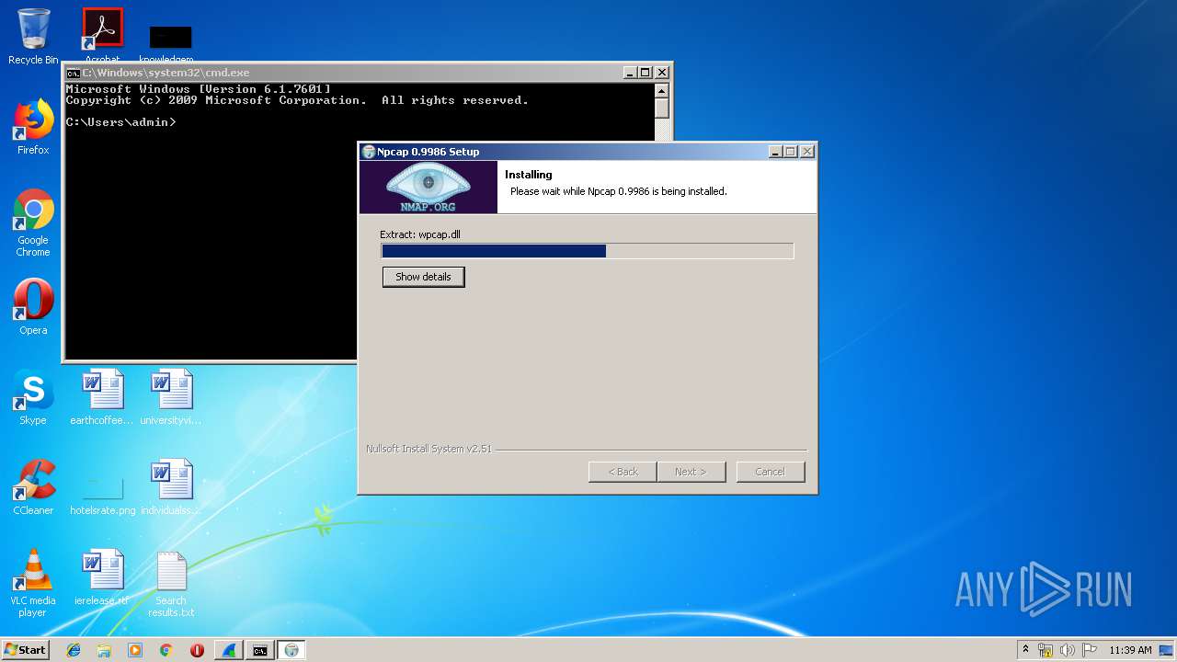Minimize the Npcap Setup window
The width and height of the screenshot is (1177, 662).
click(775, 152)
